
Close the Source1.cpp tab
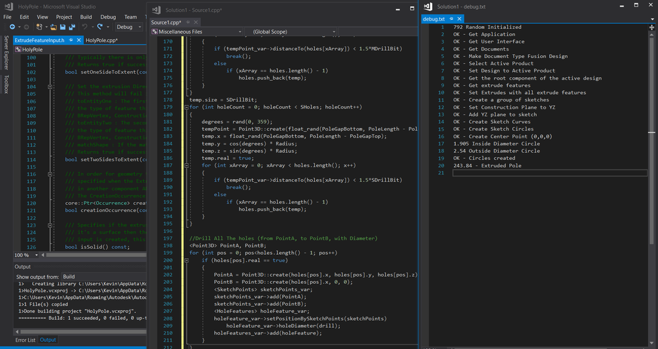(x=196, y=22)
